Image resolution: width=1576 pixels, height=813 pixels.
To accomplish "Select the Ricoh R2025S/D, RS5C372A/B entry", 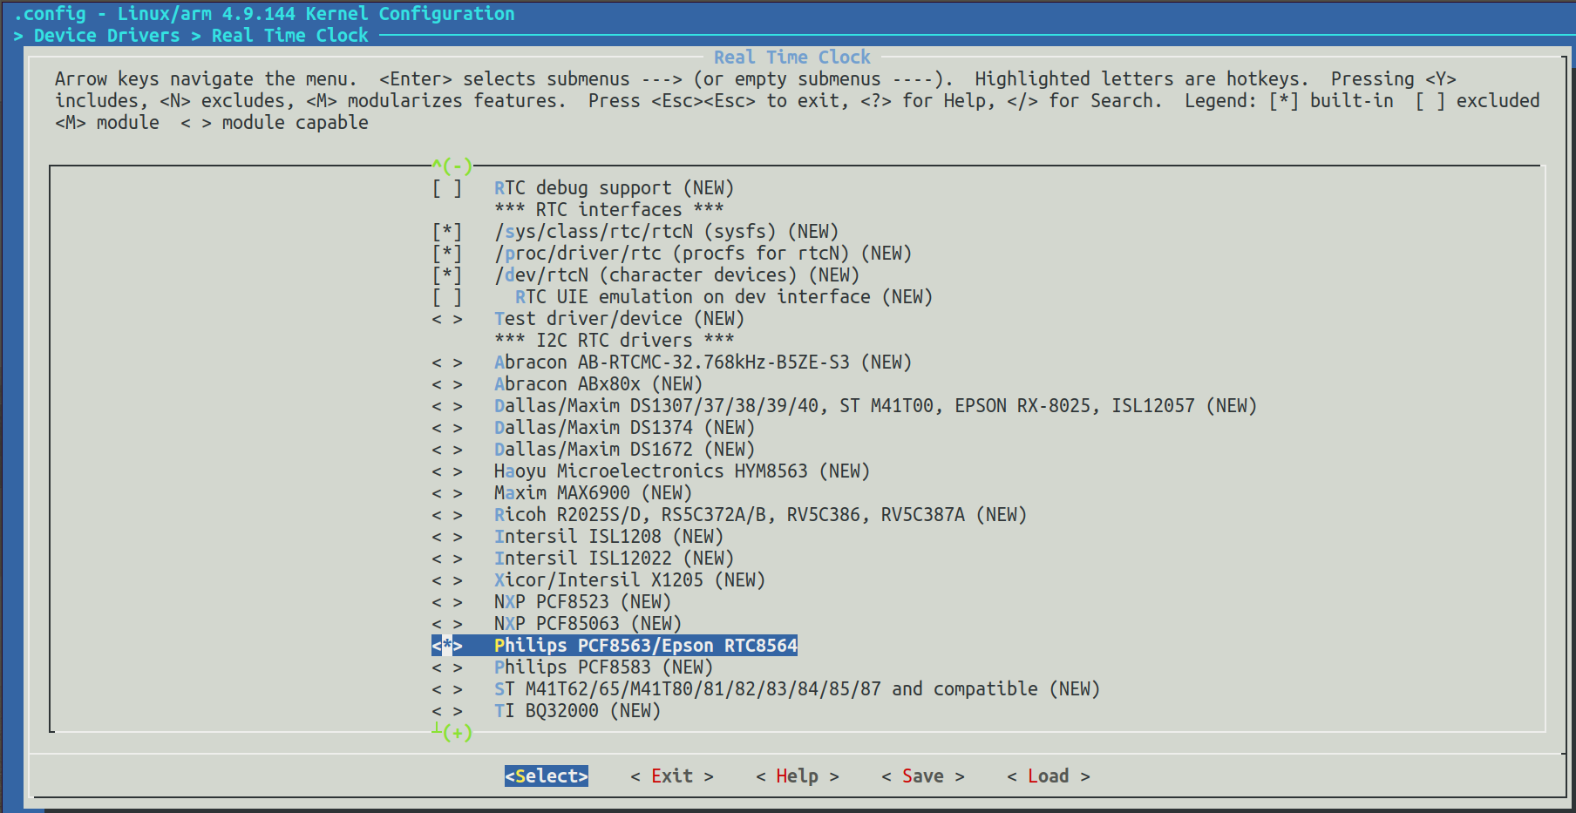I will [x=760, y=515].
